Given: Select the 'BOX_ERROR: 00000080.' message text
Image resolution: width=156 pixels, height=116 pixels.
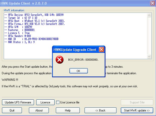Looking at the screenshot, I should point(83,60).
